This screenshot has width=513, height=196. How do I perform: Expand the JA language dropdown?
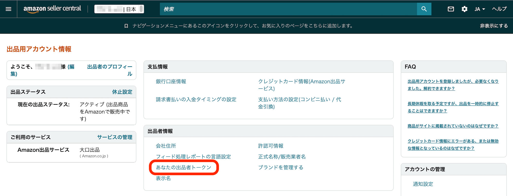point(480,9)
